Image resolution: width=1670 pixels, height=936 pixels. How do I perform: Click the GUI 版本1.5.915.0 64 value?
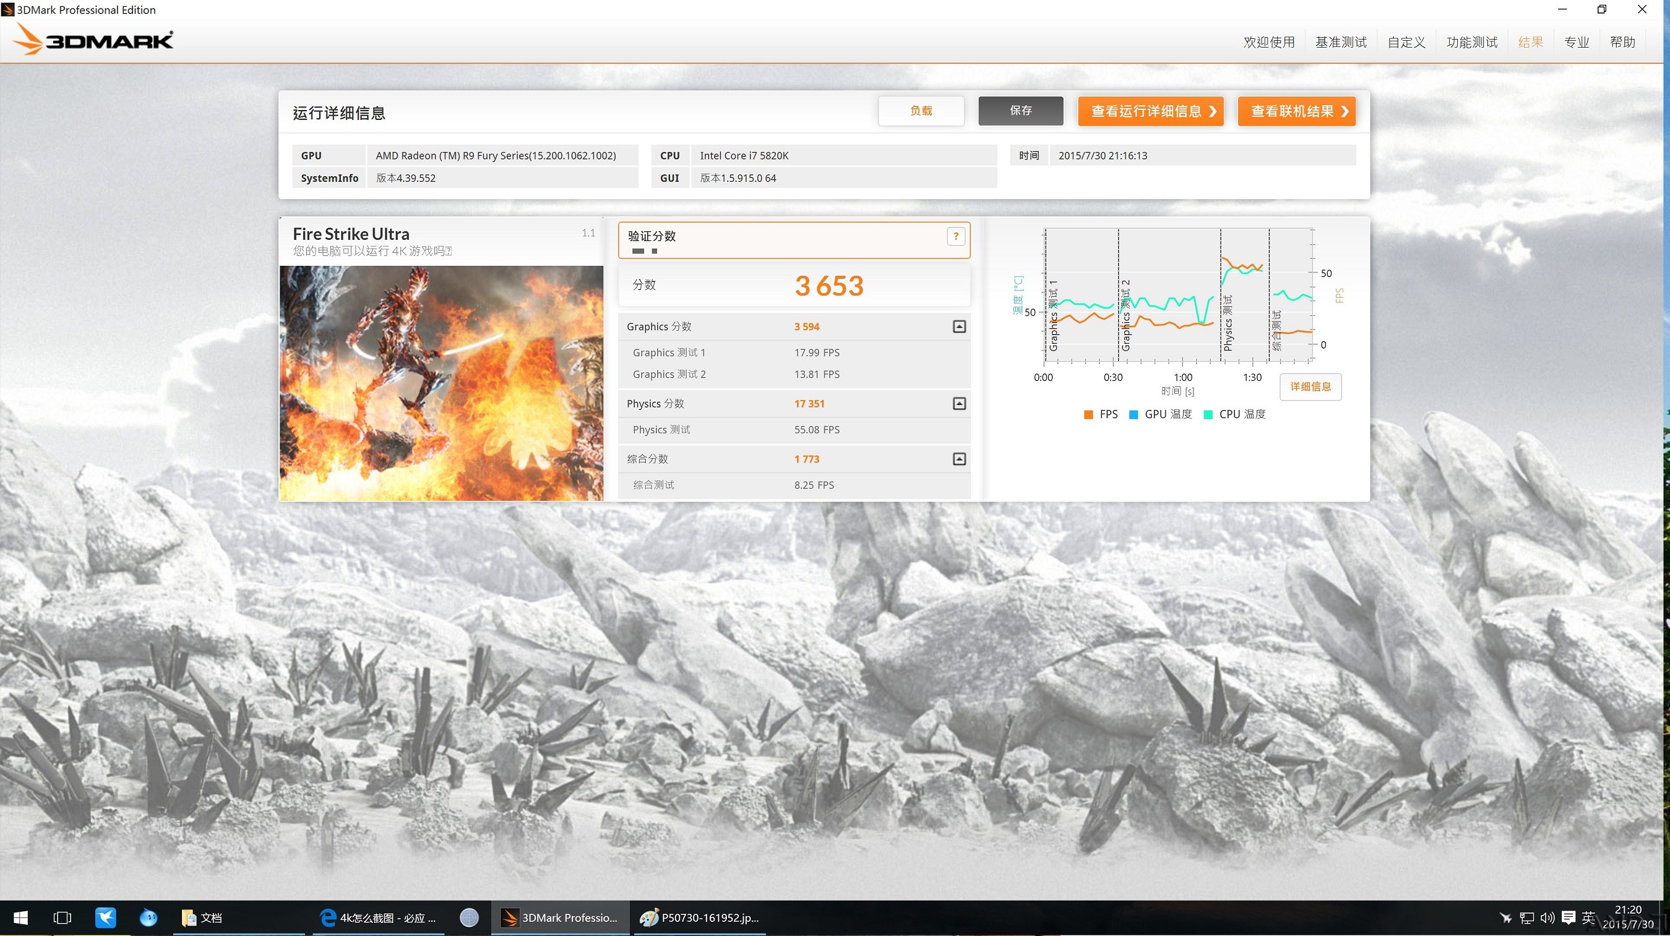pos(738,178)
